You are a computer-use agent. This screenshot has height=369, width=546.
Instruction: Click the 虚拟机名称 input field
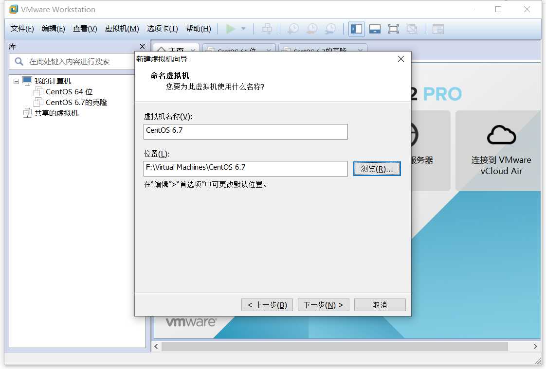[x=245, y=131]
